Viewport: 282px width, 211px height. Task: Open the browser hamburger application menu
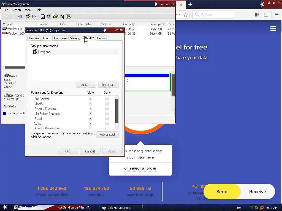coord(276,15)
